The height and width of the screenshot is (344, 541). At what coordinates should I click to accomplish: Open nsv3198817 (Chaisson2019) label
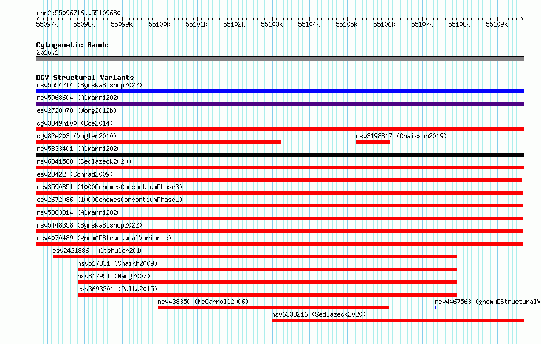[401, 136]
